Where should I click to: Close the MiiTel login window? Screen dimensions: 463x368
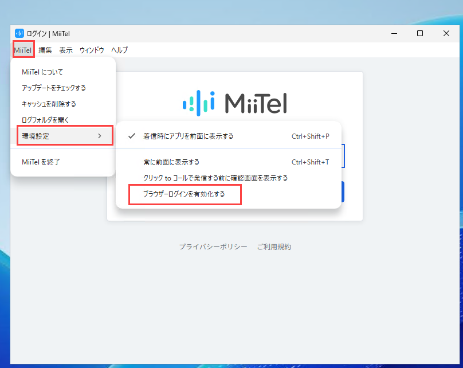[446, 33]
